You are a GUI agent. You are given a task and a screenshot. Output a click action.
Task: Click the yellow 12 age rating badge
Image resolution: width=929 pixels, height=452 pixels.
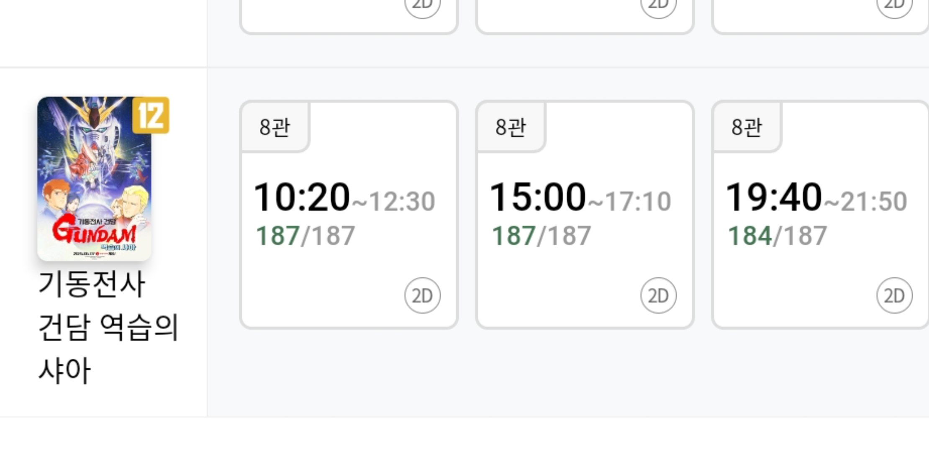(151, 116)
